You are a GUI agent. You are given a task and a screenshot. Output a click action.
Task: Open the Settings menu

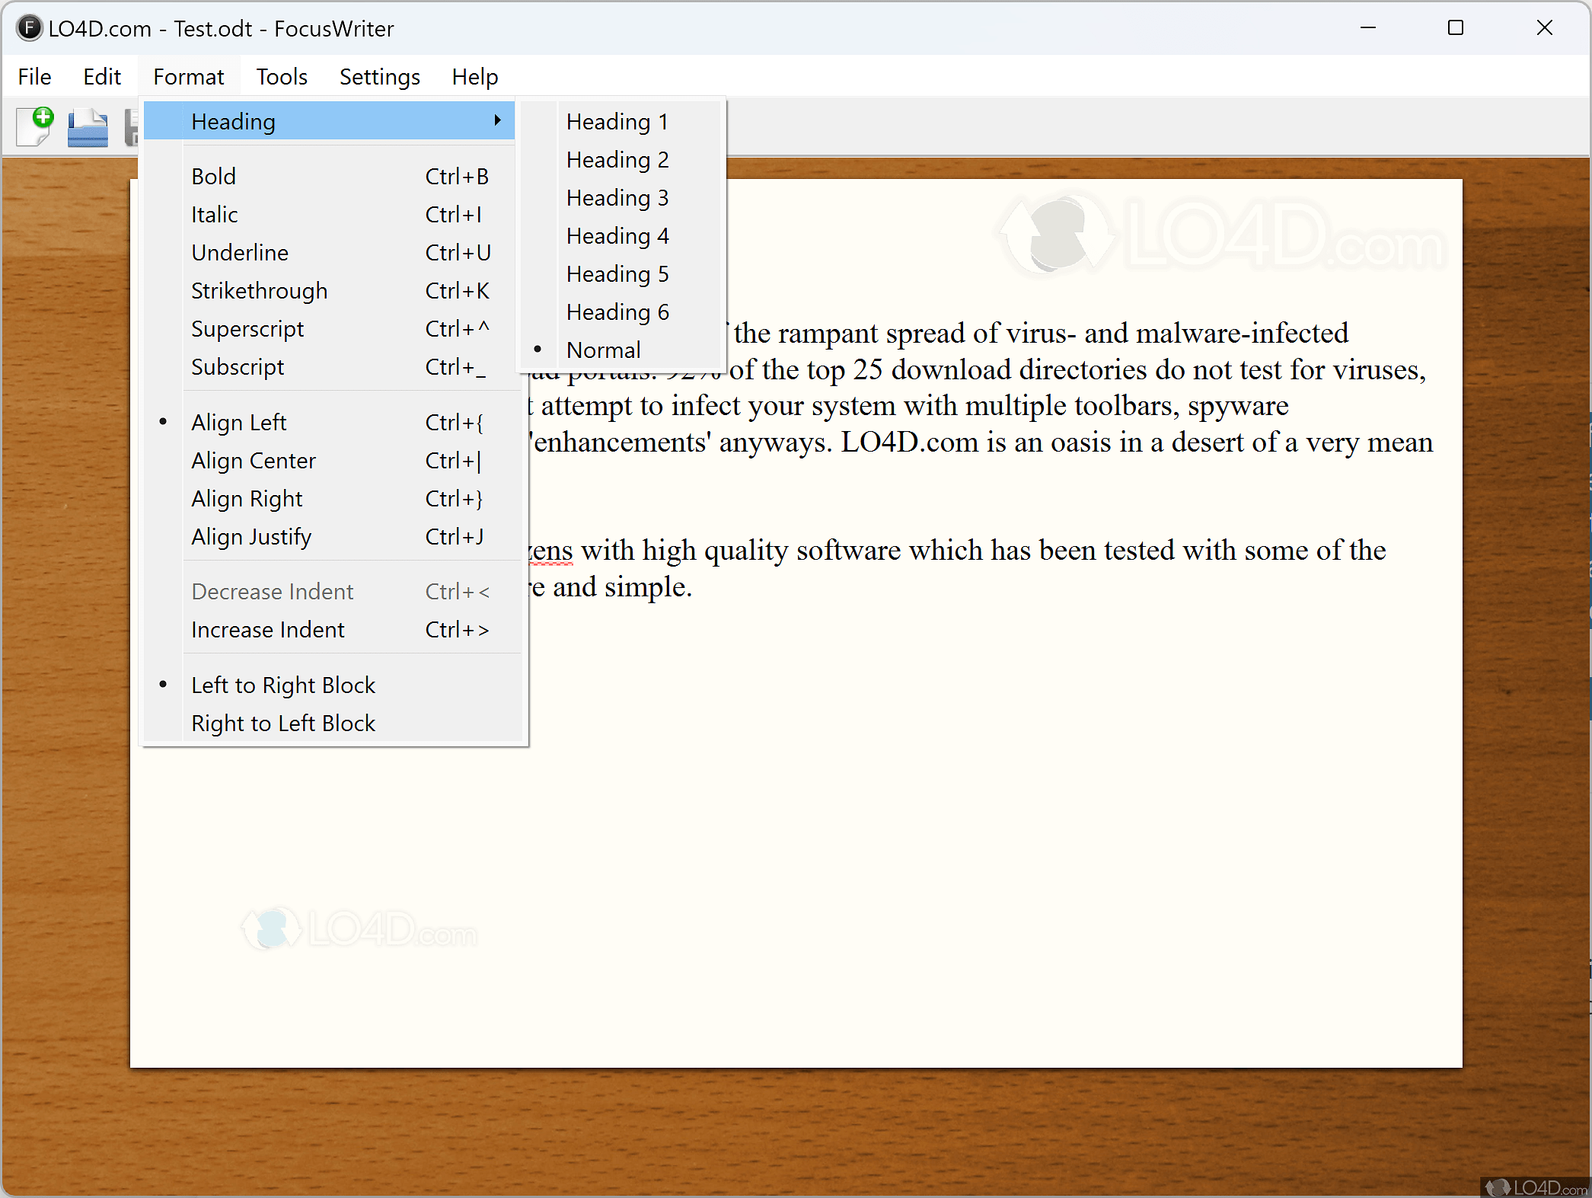tap(379, 76)
